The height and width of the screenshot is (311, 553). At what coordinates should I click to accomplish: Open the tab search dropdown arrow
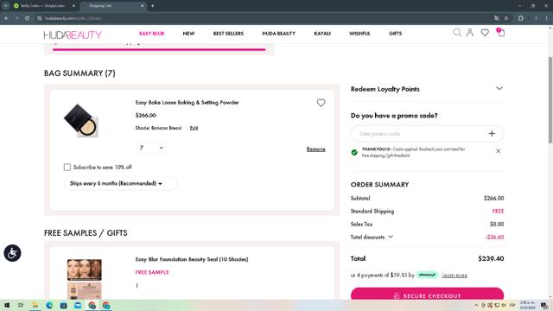coord(5,6)
